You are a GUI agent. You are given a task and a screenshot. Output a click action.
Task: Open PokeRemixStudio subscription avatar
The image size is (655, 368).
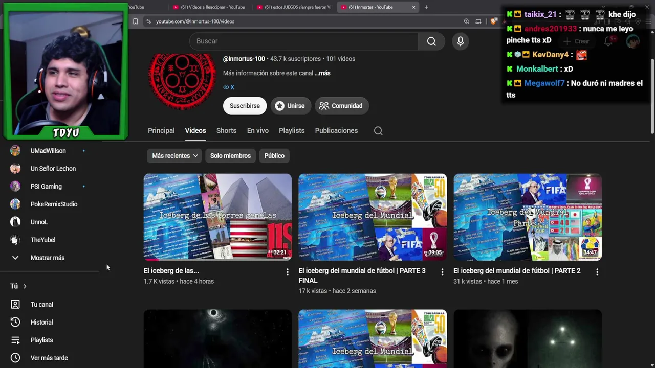click(15, 204)
